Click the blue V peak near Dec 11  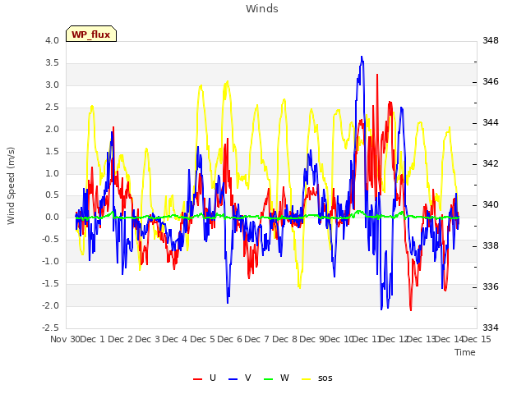(x=362, y=57)
